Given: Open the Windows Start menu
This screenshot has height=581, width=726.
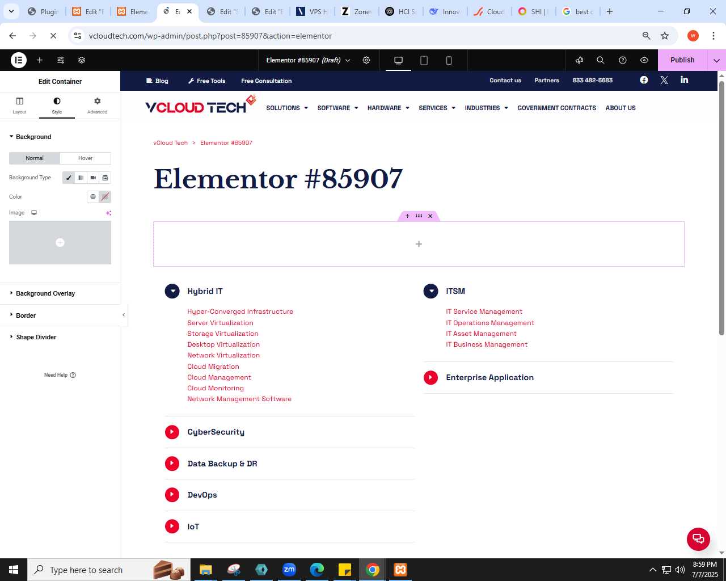Looking at the screenshot, I should click(14, 570).
